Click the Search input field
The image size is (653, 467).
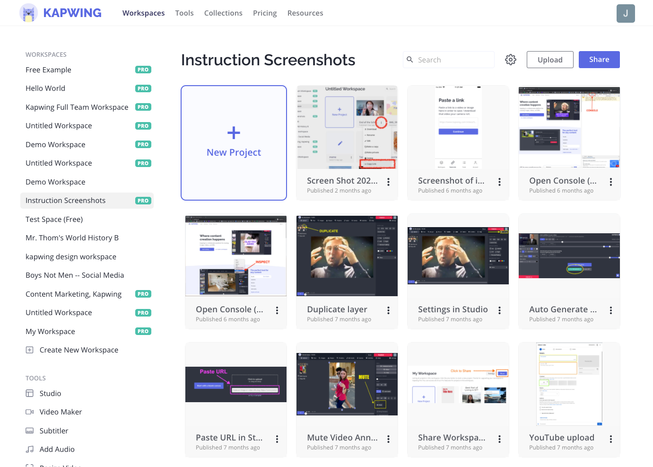tap(453, 60)
